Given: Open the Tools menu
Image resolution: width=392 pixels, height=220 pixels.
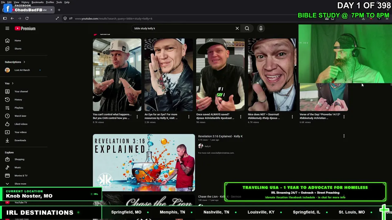Looking at the screenshot, I should pos(59,2).
